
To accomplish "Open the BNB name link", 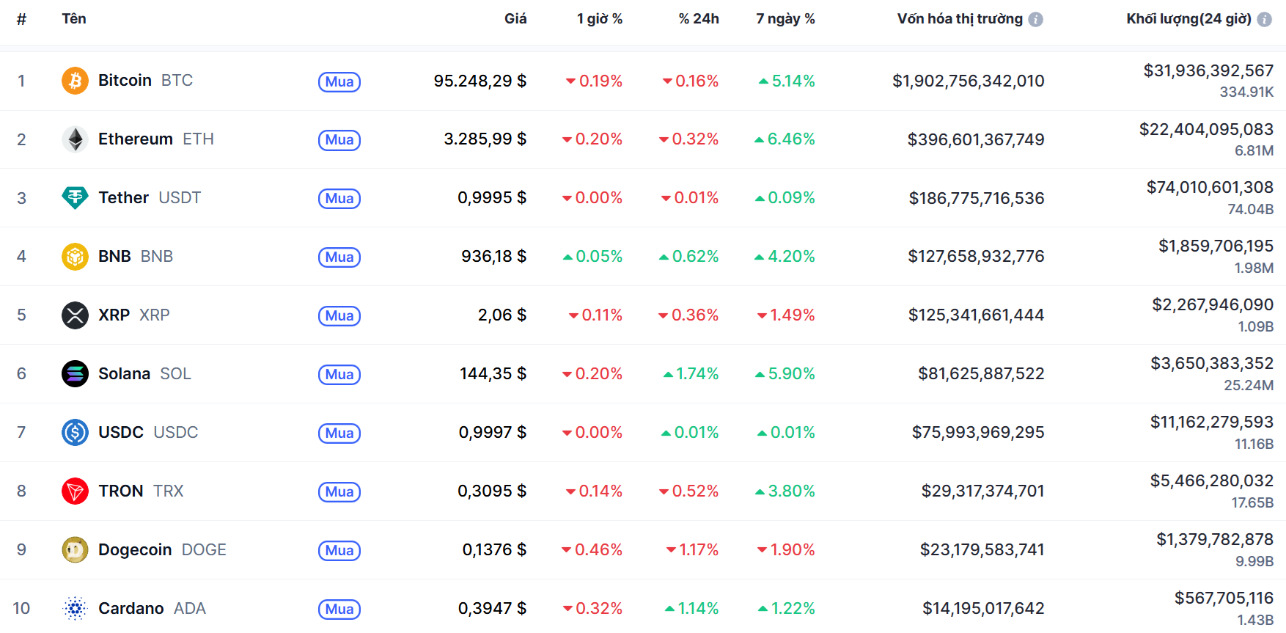I will point(136,257).
